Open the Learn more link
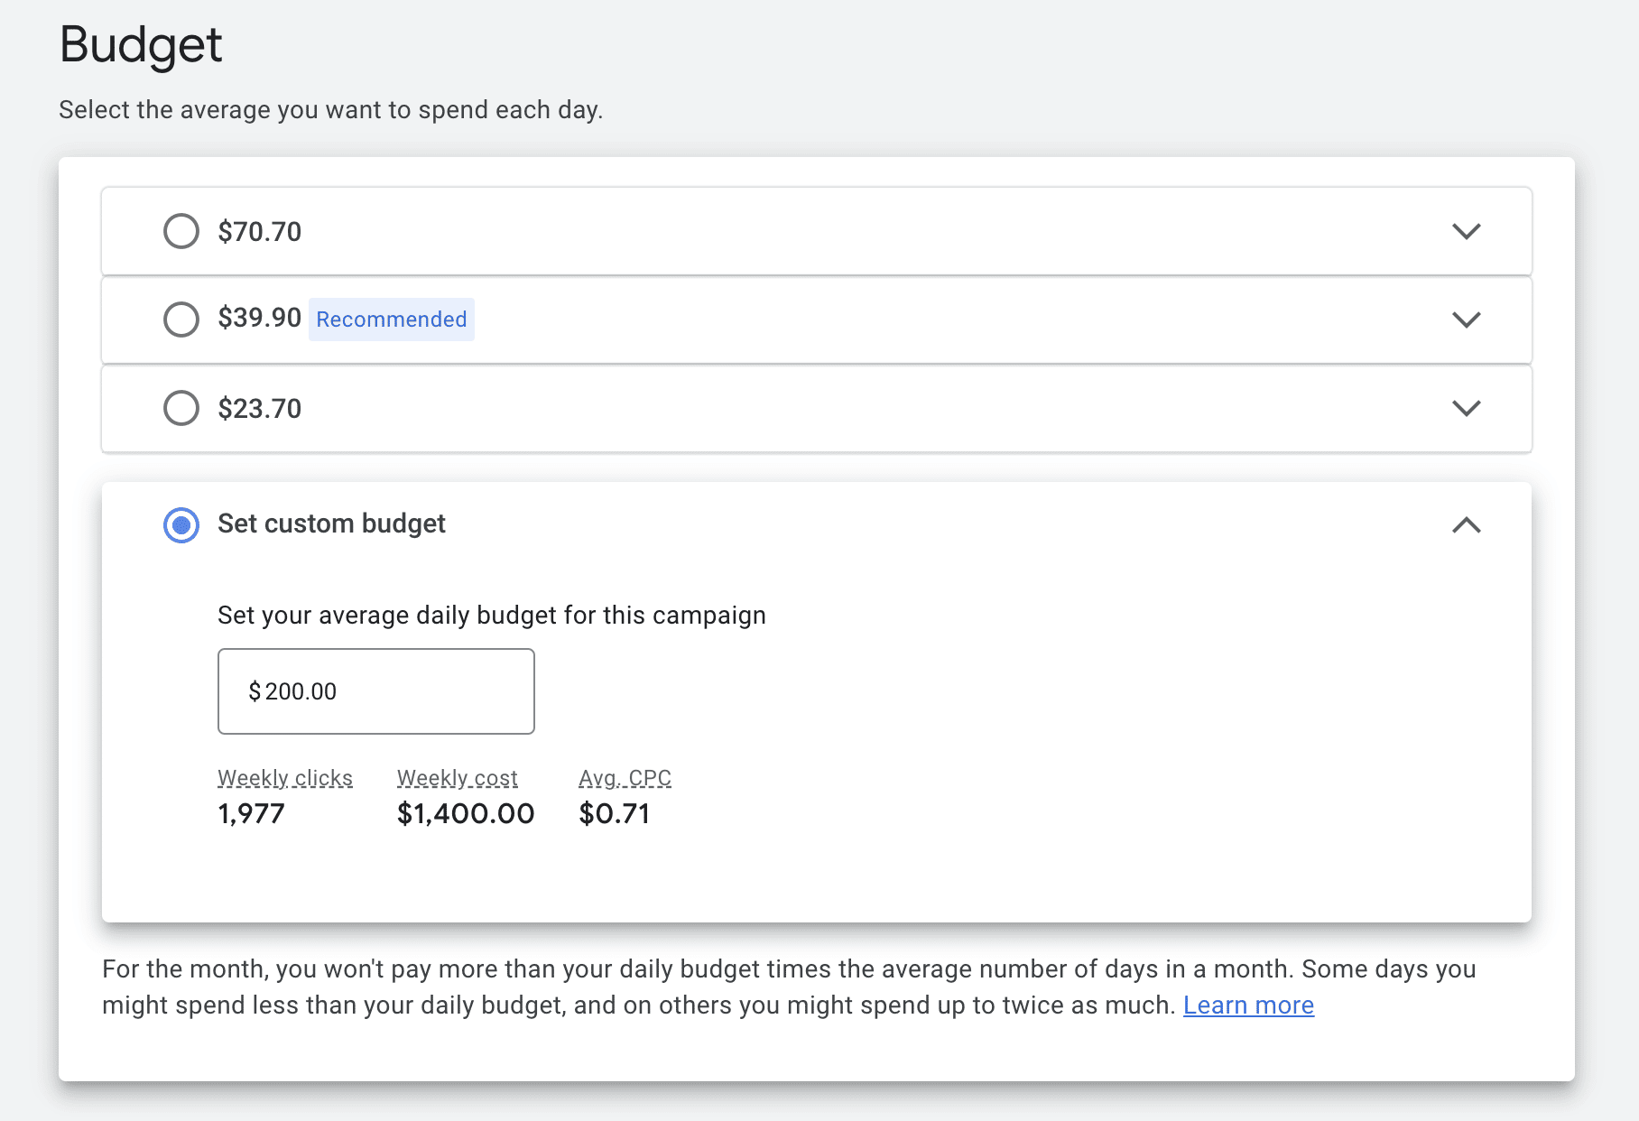Viewport: 1639px width, 1121px height. (x=1248, y=1005)
